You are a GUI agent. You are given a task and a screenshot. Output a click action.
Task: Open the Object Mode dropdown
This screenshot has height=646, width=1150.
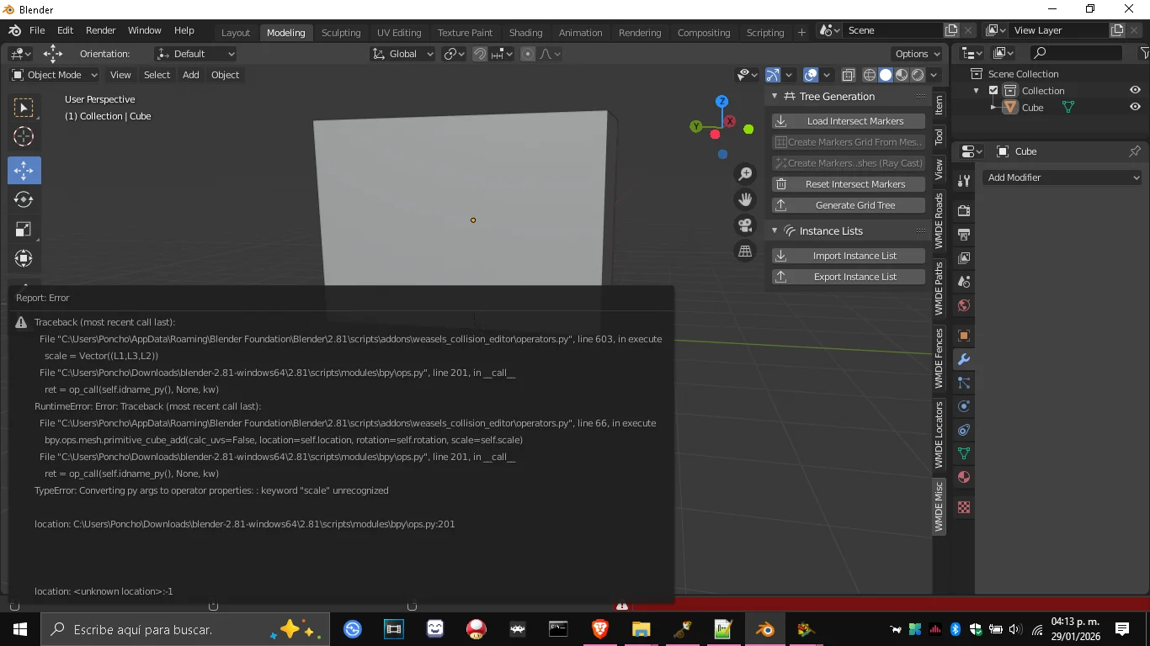55,75
